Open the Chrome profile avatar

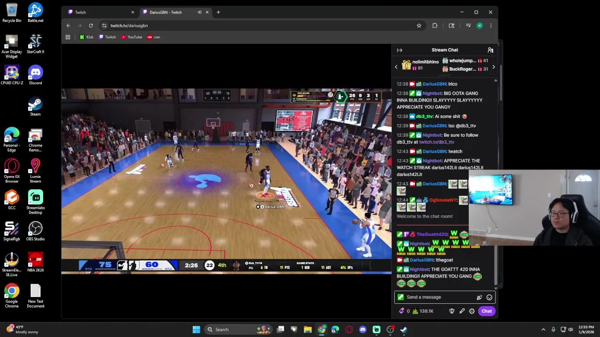[x=480, y=26]
